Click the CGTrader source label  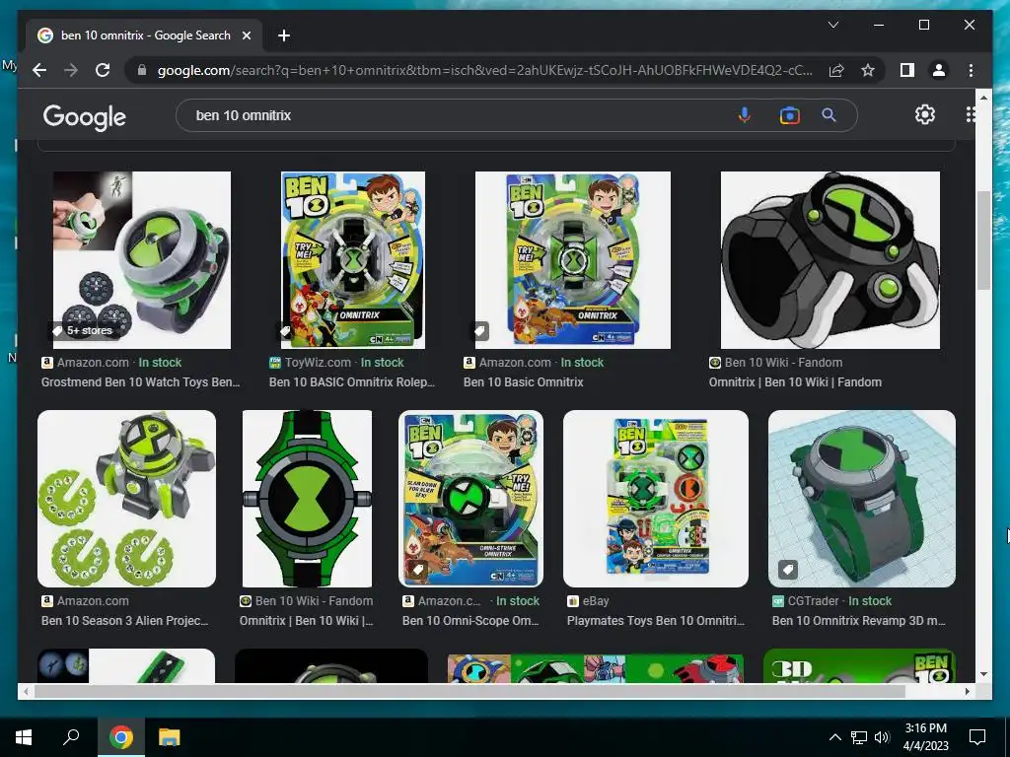[813, 600]
